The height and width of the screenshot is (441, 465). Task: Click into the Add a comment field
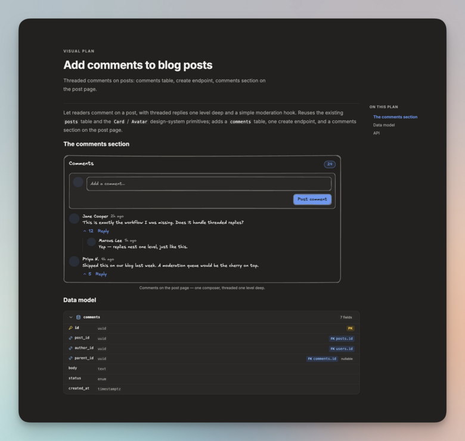click(x=209, y=184)
